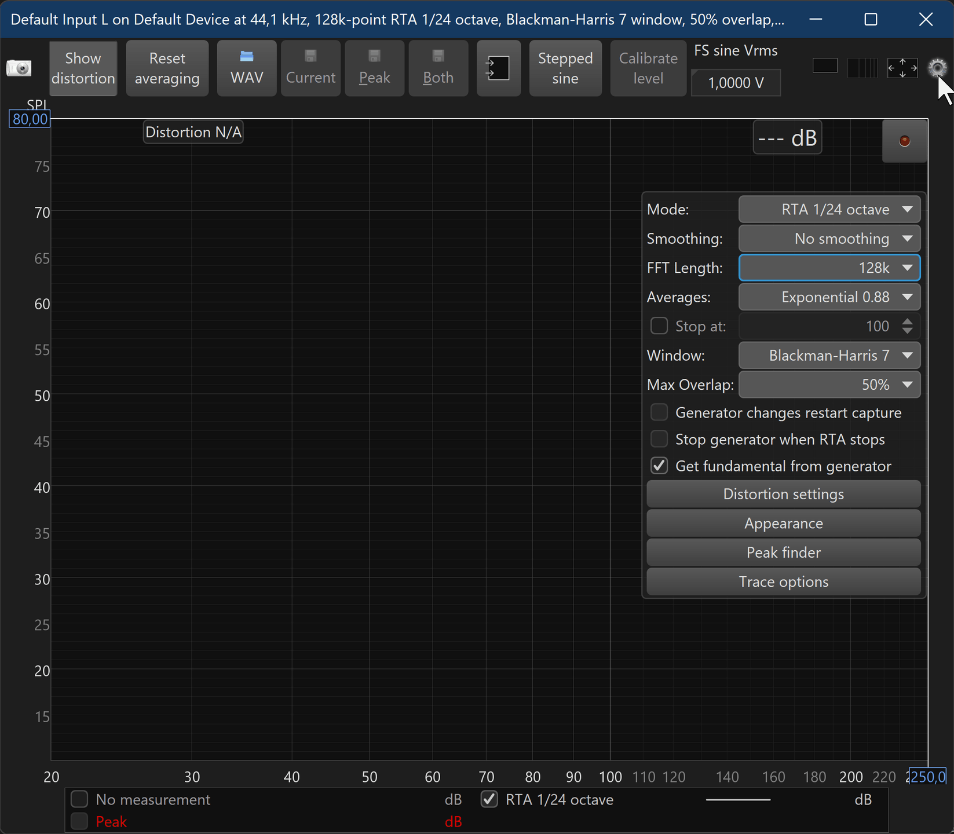Screen dimensions: 954x834
Task: Open RTA settings with the gear icon
Action: pos(937,68)
